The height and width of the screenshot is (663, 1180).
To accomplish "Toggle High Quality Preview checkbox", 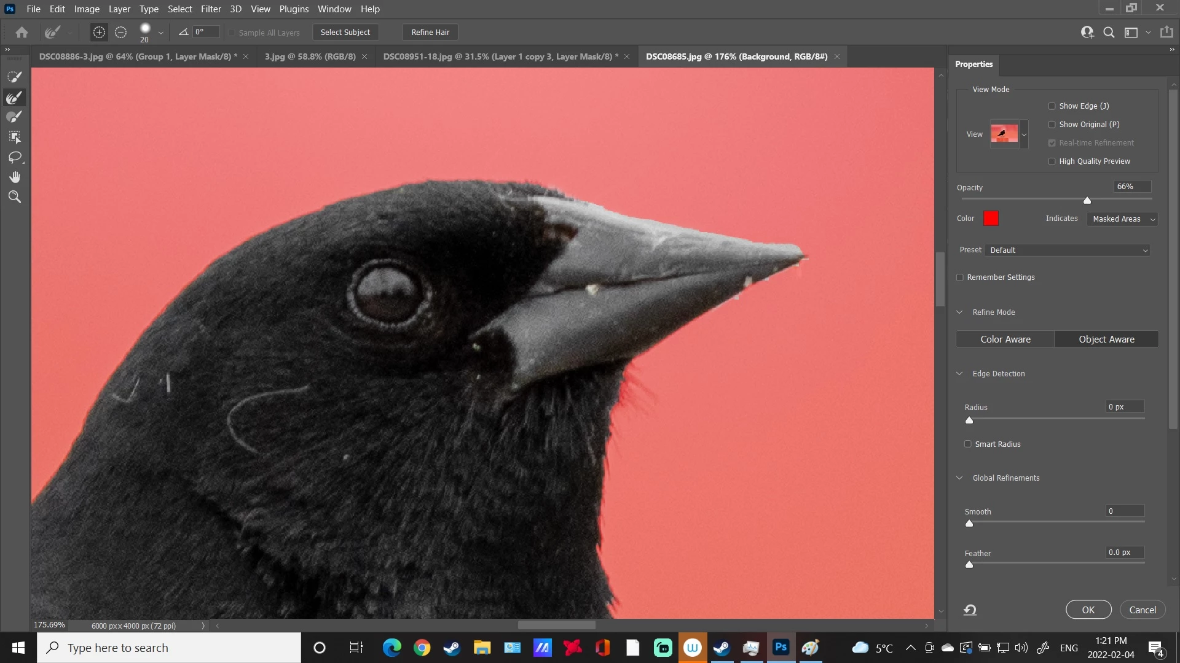I will point(1052,161).
